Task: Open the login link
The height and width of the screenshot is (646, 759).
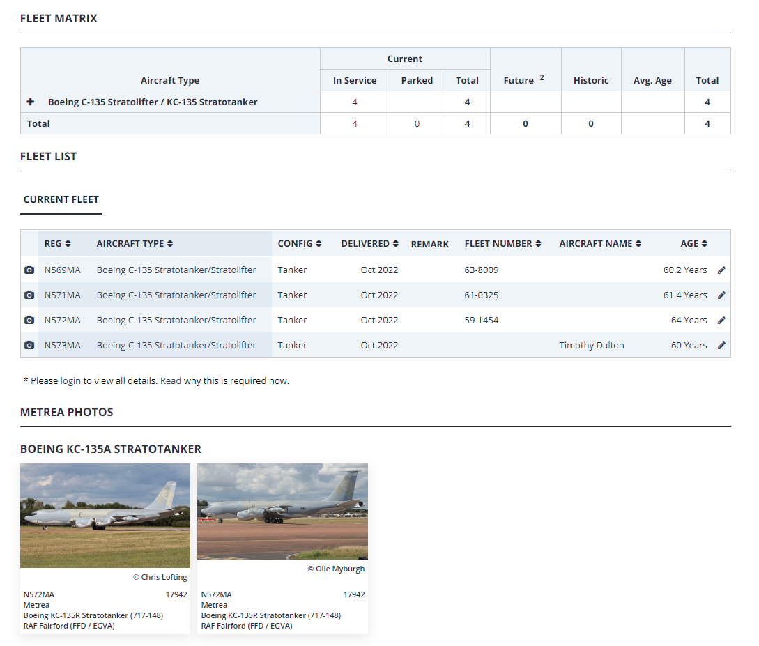Action: pyautogui.click(x=70, y=380)
